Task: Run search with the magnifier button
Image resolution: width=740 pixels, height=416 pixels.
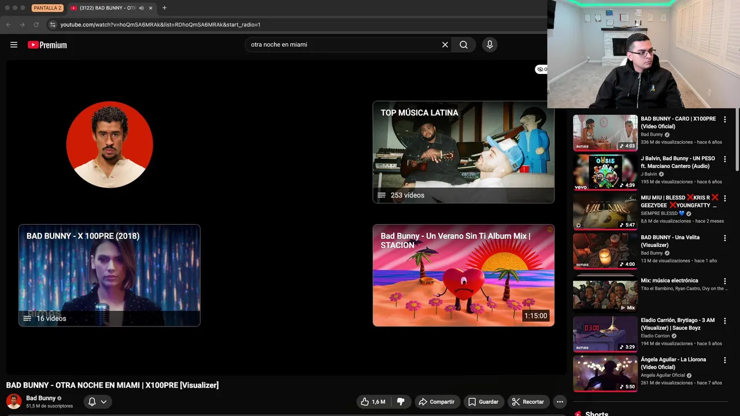Action: coord(464,44)
